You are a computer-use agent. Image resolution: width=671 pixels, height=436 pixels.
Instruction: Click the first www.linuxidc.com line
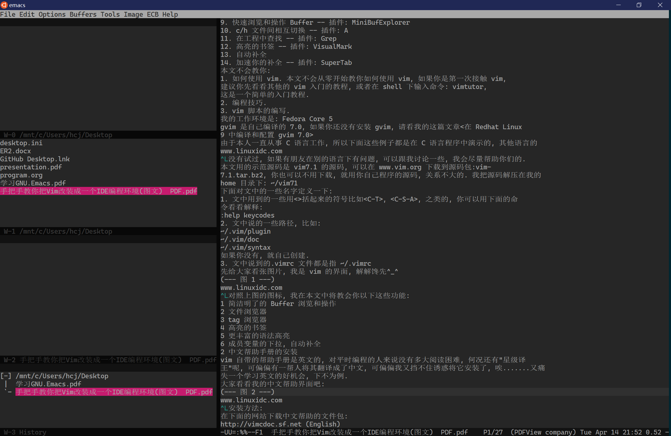[251, 151]
